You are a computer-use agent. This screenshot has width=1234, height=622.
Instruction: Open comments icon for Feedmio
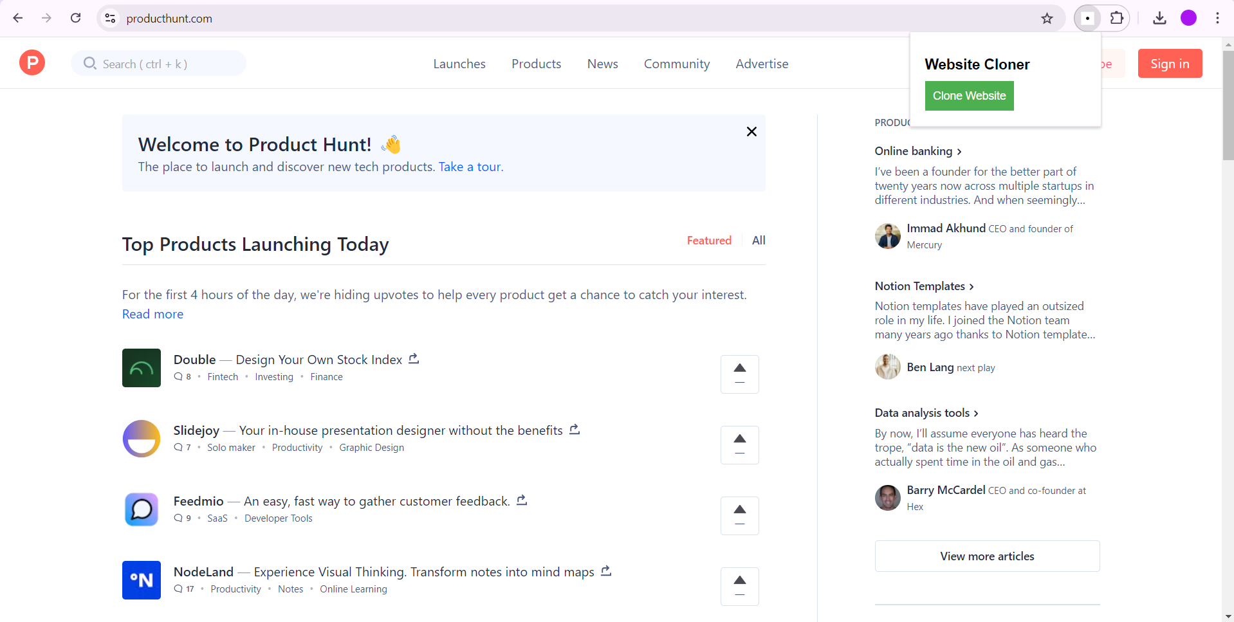[178, 518]
